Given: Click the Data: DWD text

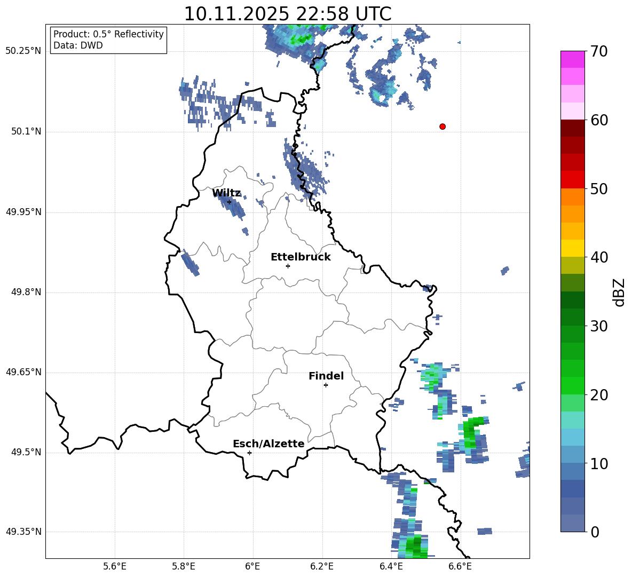Looking at the screenshot, I should [78, 45].
